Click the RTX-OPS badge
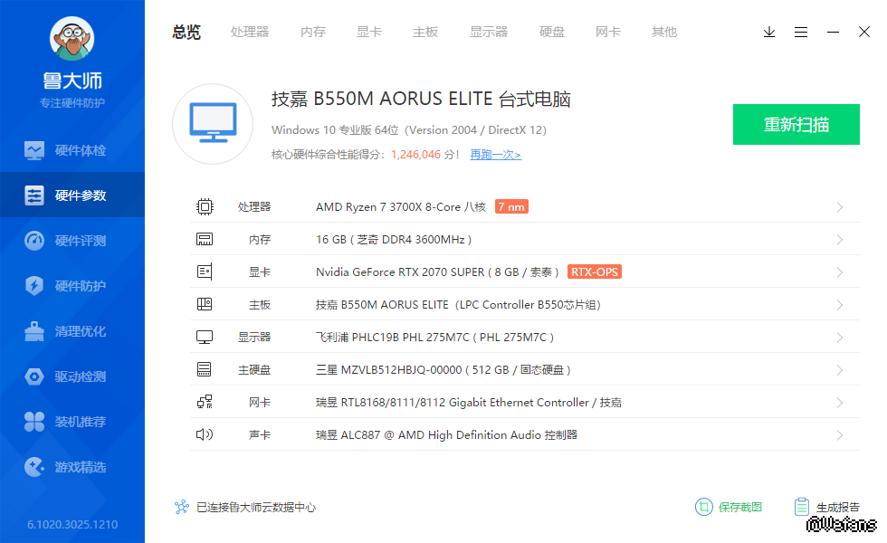Viewport: 887px width, 543px height. tap(594, 272)
